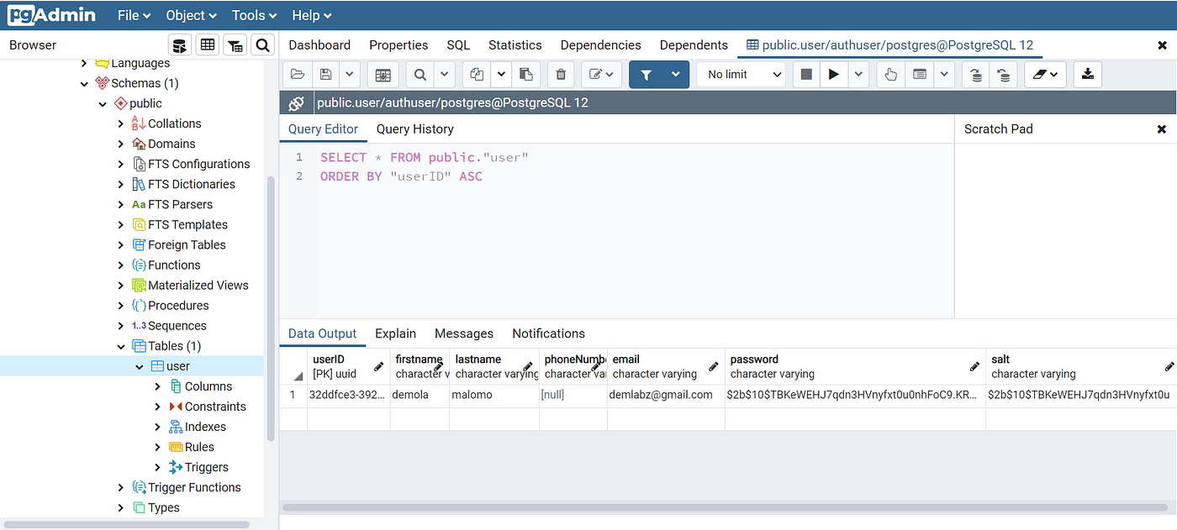Select the Filtered Rows icon

[235, 44]
